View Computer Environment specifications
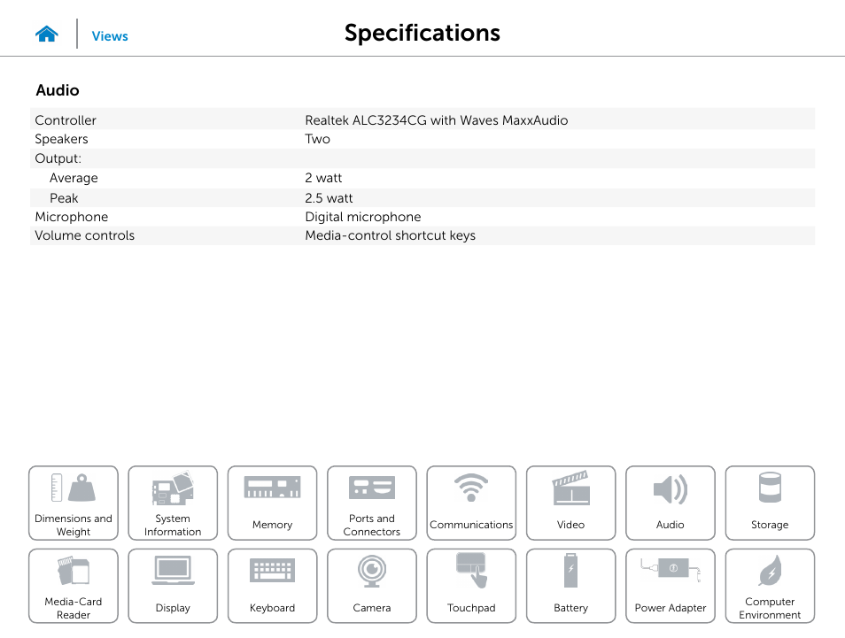Viewport: 845px width, 638px height. click(x=770, y=586)
